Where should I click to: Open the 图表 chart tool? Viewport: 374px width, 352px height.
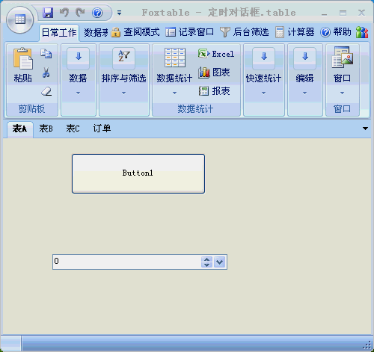[x=214, y=72]
